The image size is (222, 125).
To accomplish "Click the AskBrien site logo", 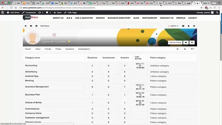I will (x=31, y=18).
